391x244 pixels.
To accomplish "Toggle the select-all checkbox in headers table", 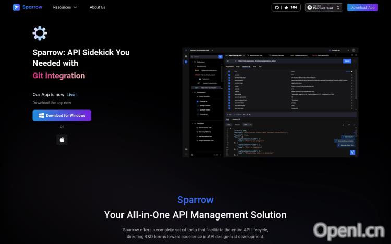I will click(x=229, y=71).
